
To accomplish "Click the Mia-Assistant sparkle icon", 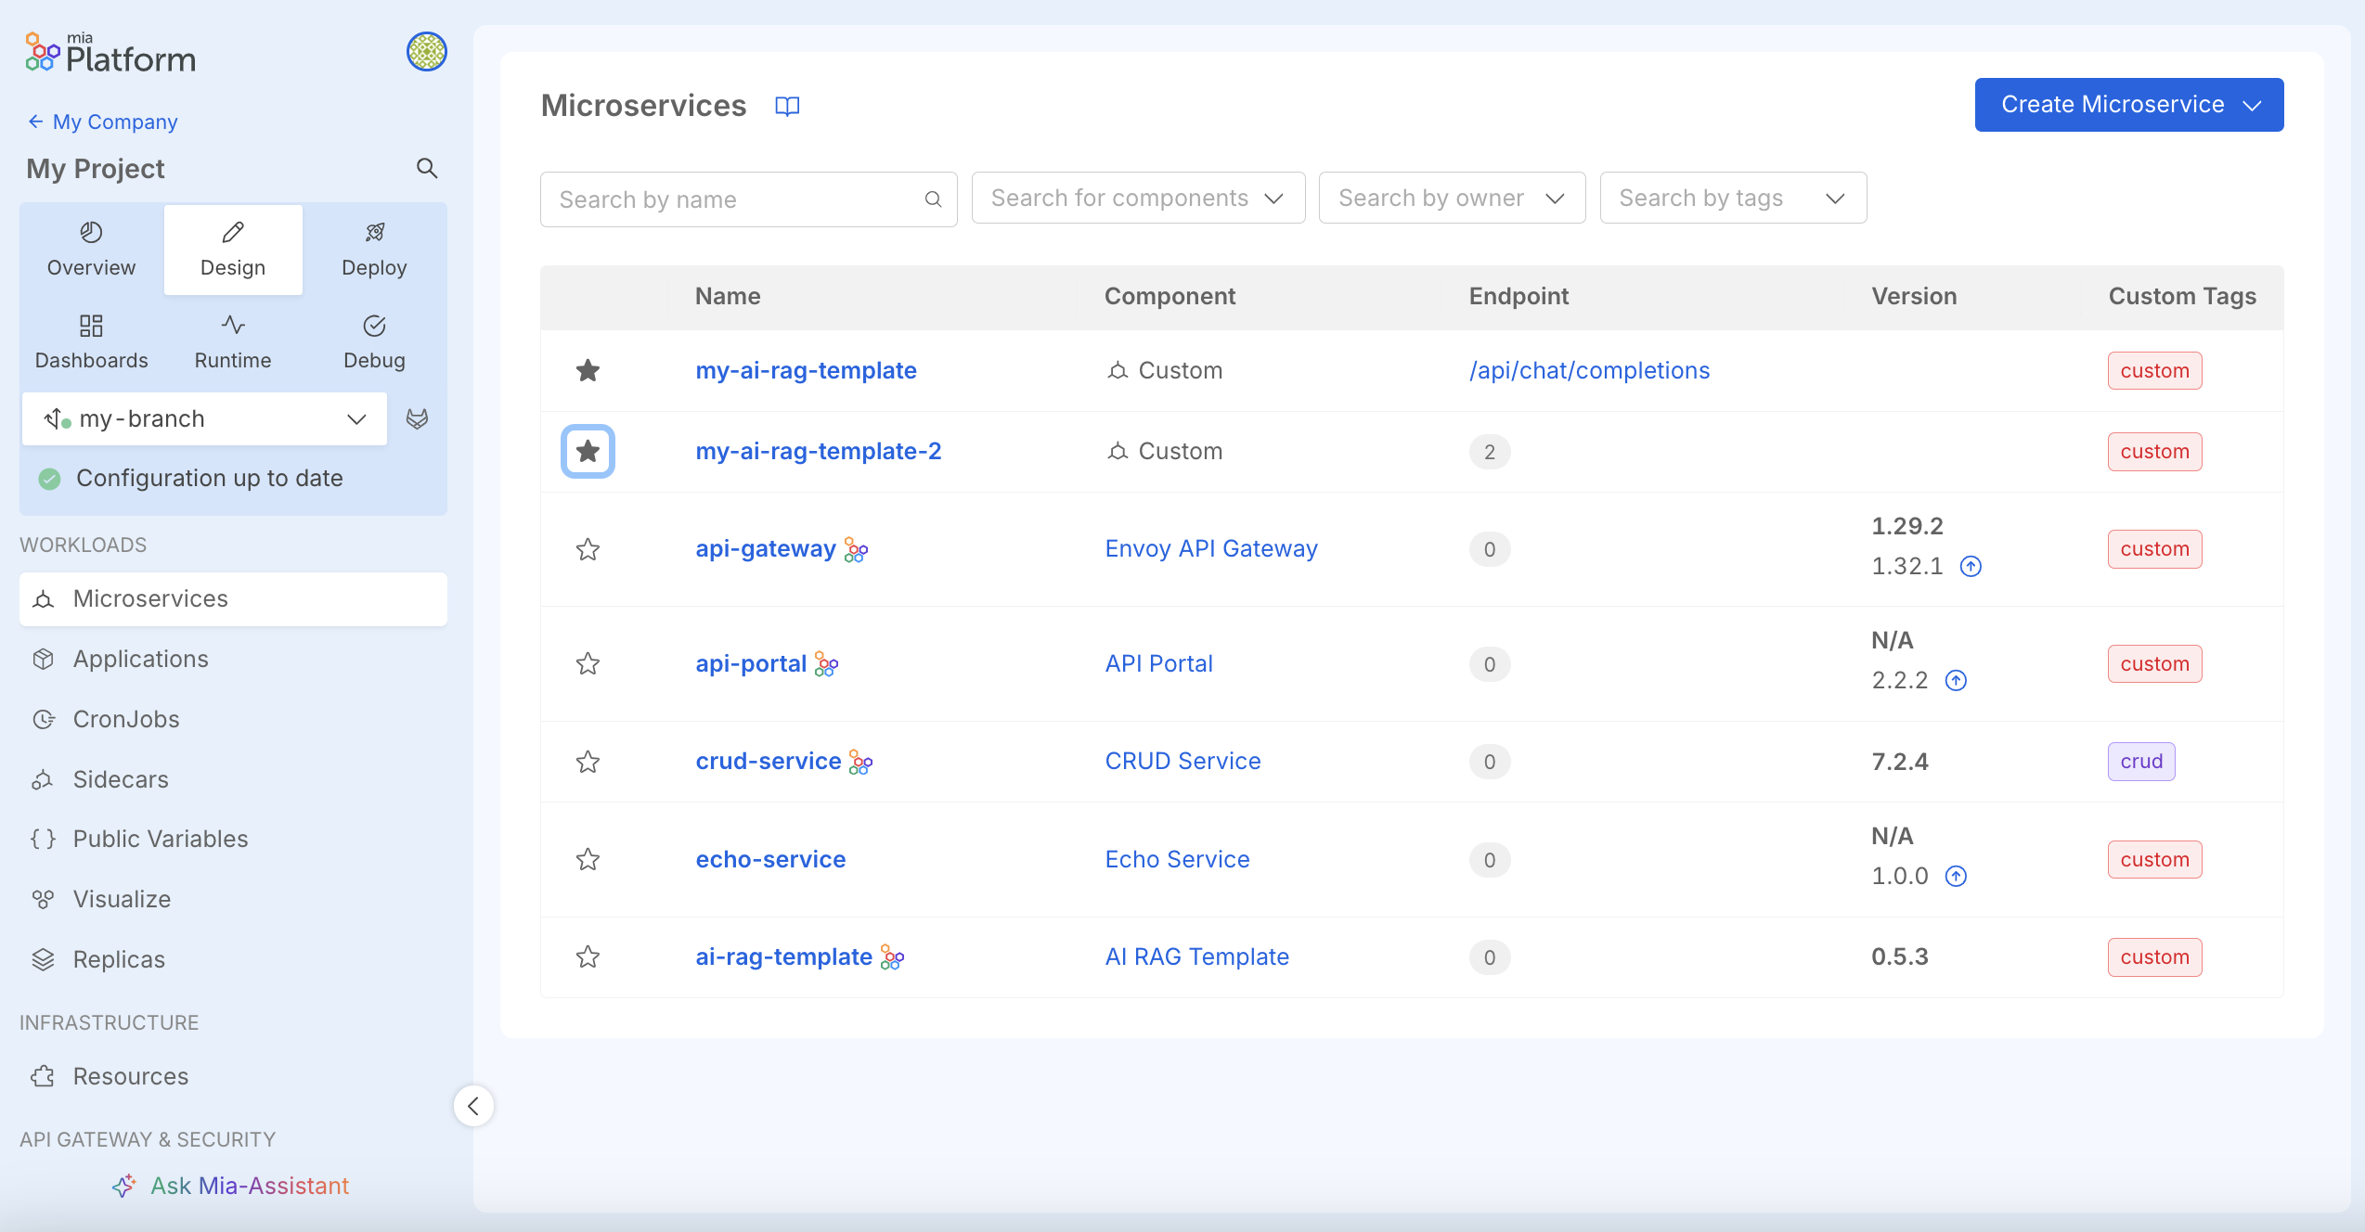I will tap(124, 1186).
